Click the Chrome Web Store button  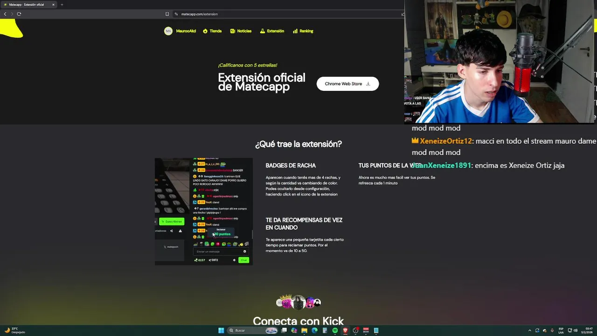[347, 84]
